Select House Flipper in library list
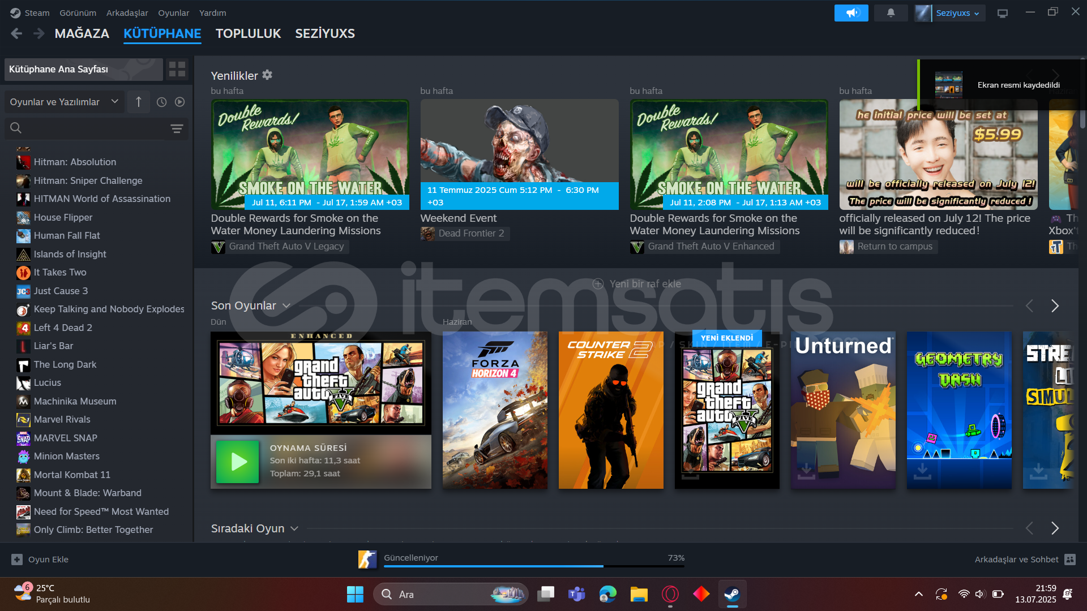 tap(63, 217)
